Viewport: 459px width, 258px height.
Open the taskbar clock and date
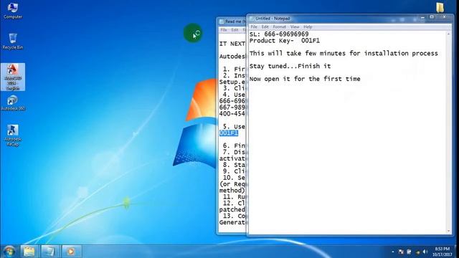(442, 252)
